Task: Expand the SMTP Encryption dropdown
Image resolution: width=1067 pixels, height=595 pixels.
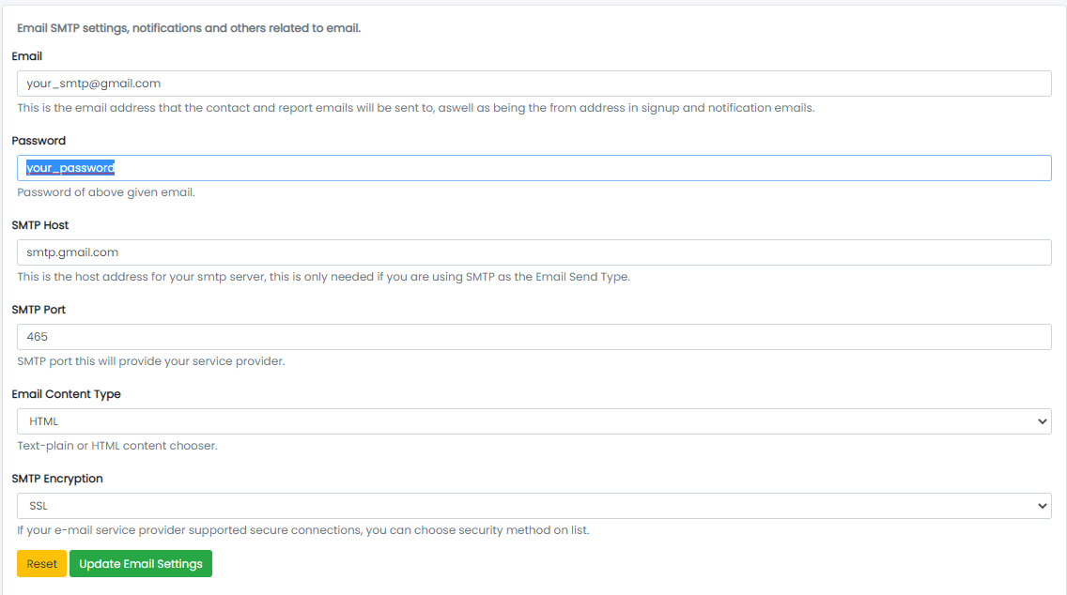Action: click(x=533, y=506)
